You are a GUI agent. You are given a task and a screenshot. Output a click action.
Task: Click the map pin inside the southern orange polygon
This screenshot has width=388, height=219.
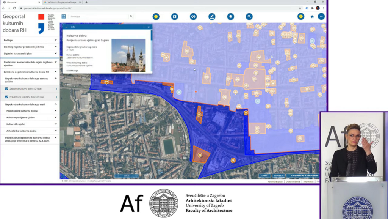click(200, 155)
